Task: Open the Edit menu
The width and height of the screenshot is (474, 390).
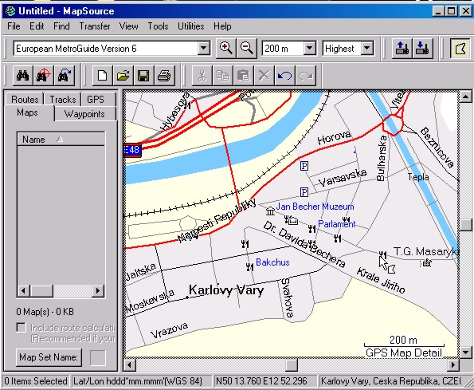Action: coord(37,26)
